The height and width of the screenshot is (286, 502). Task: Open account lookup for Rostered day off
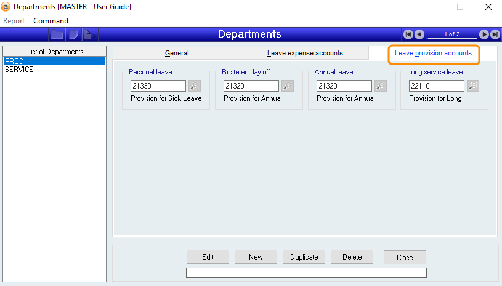288,86
